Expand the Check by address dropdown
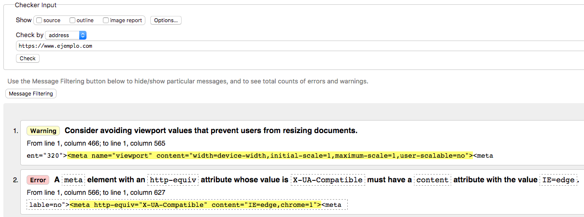The image size is (584, 217). pos(66,35)
